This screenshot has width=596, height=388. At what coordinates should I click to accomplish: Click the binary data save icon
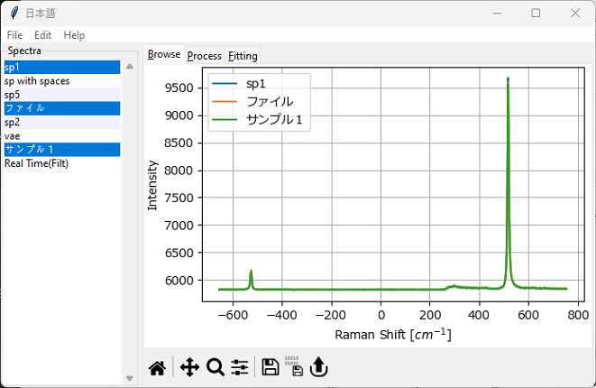click(x=292, y=365)
